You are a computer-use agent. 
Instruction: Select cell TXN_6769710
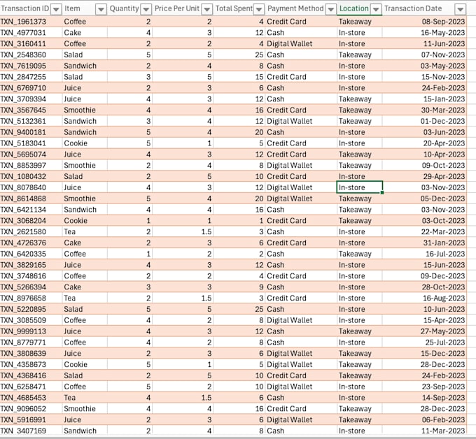coord(31,88)
